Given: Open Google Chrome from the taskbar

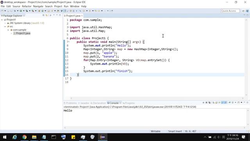Looking at the screenshot, I should coord(24,137).
